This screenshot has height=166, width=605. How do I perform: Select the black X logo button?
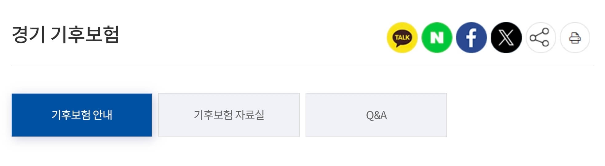[x=506, y=37]
